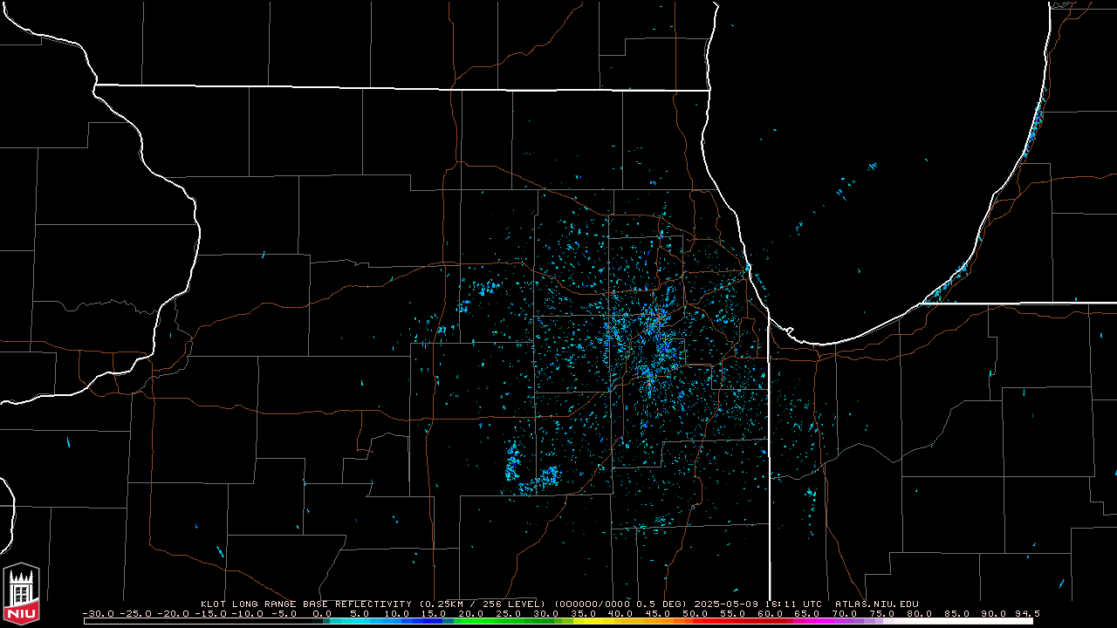The width and height of the screenshot is (1117, 628).
Task: Click the KLOT LONG RANGE BASE REFLECTIVITY title
Action: click(305, 604)
